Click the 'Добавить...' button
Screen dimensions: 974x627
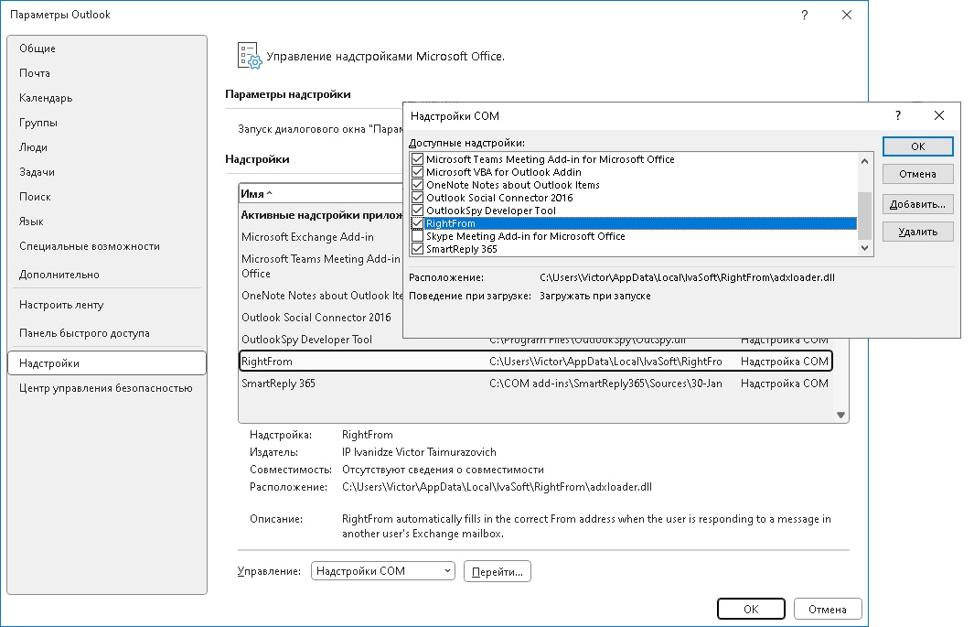click(918, 204)
